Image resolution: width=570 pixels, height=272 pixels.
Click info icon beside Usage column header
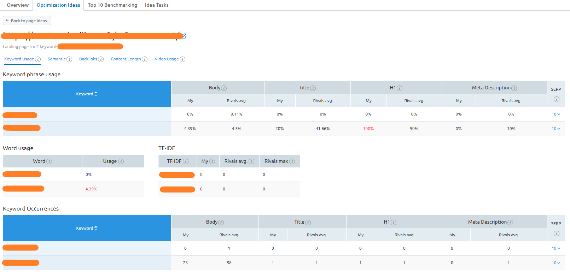(121, 161)
